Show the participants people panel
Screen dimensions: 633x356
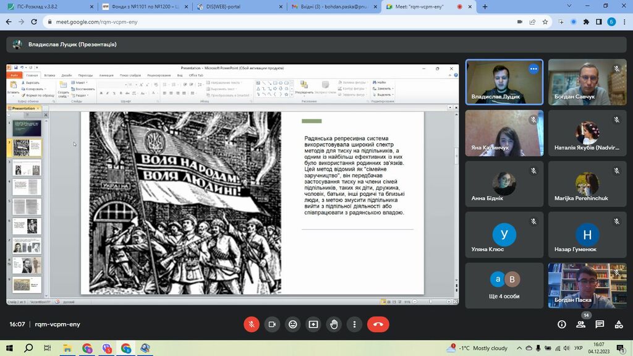580,324
